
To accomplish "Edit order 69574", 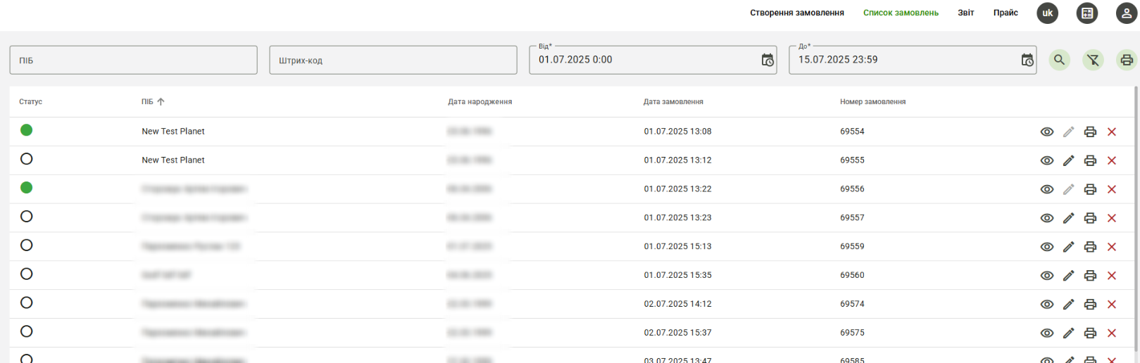I will 1068,305.
